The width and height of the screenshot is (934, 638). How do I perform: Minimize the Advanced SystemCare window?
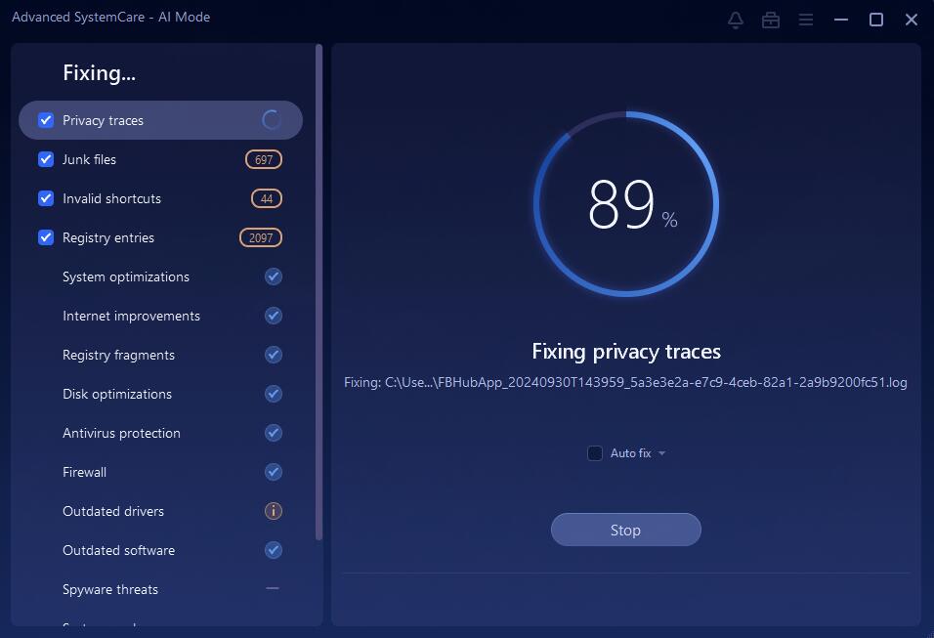tap(841, 20)
